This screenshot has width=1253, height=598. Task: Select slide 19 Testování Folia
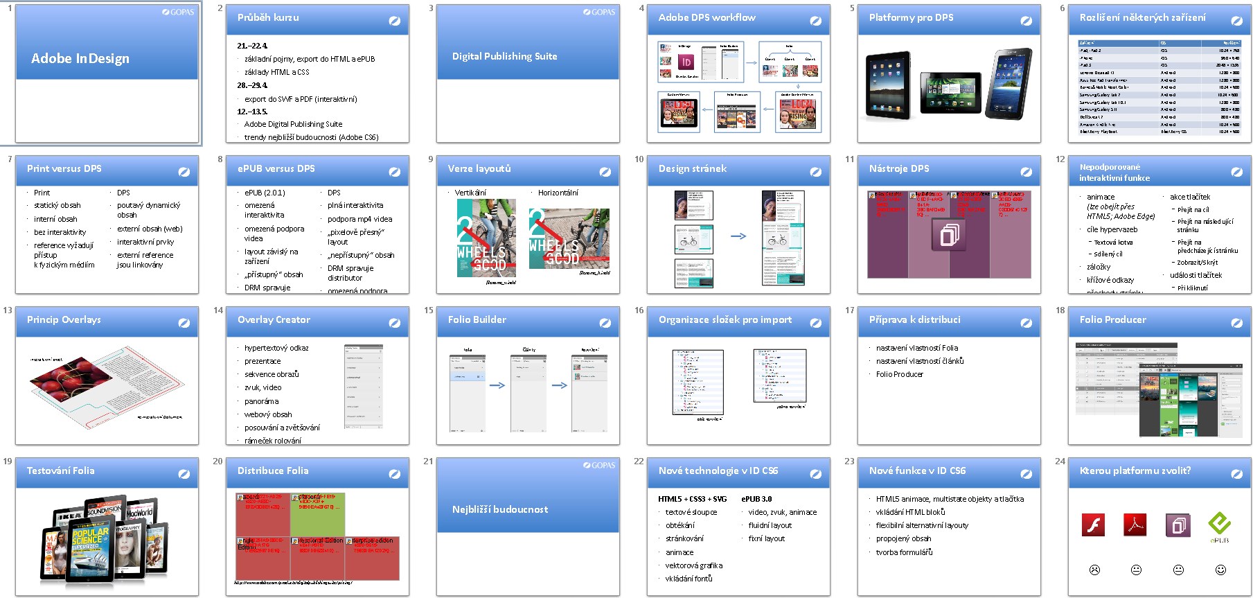click(107, 527)
